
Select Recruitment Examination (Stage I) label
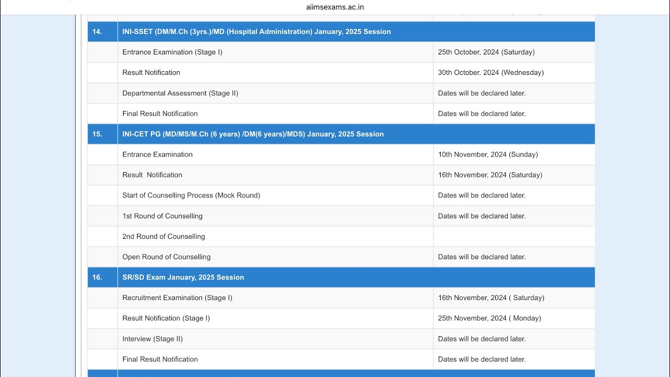click(177, 297)
